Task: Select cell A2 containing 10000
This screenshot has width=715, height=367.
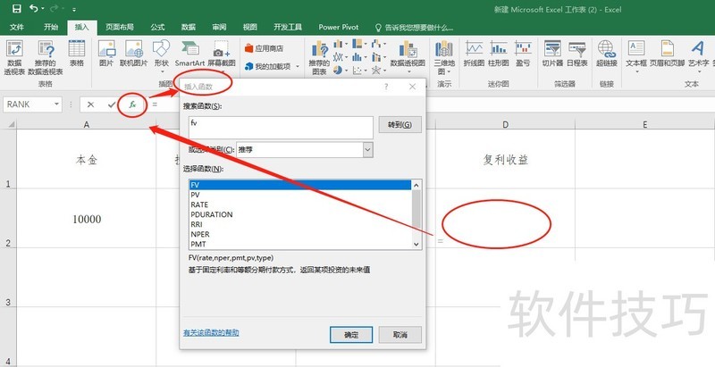Action: [x=87, y=219]
